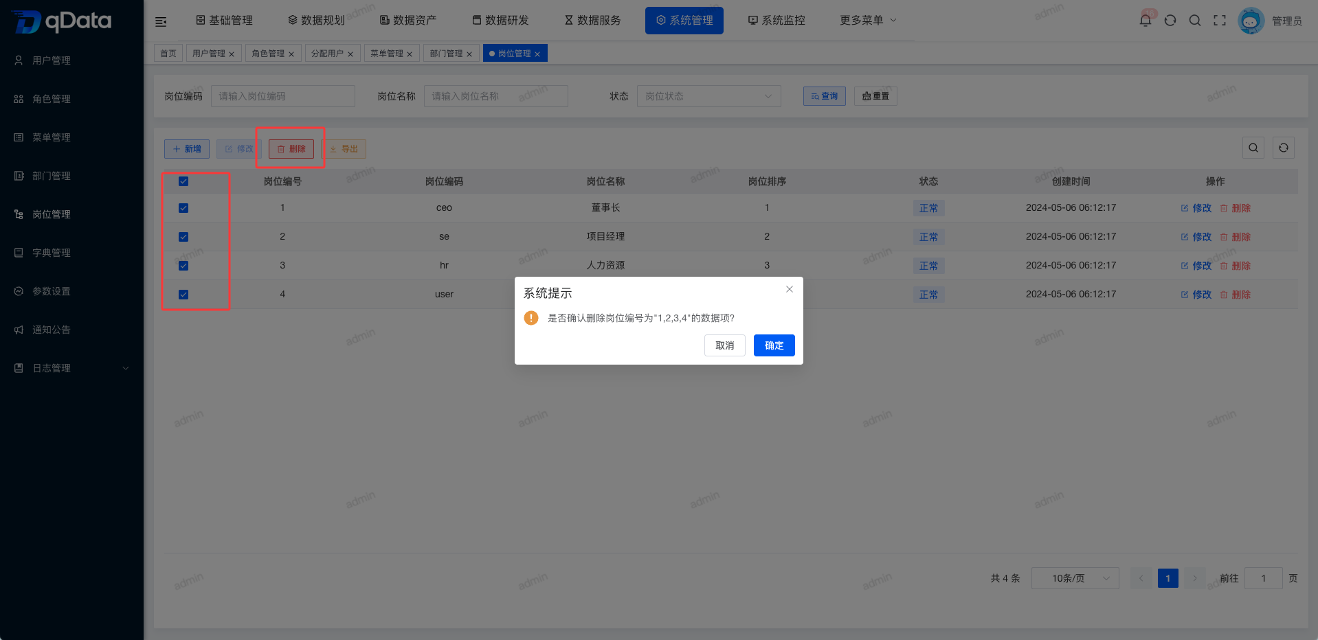Uncheck the checkbox for the user row
Screen dimensions: 1318x640
coord(183,295)
